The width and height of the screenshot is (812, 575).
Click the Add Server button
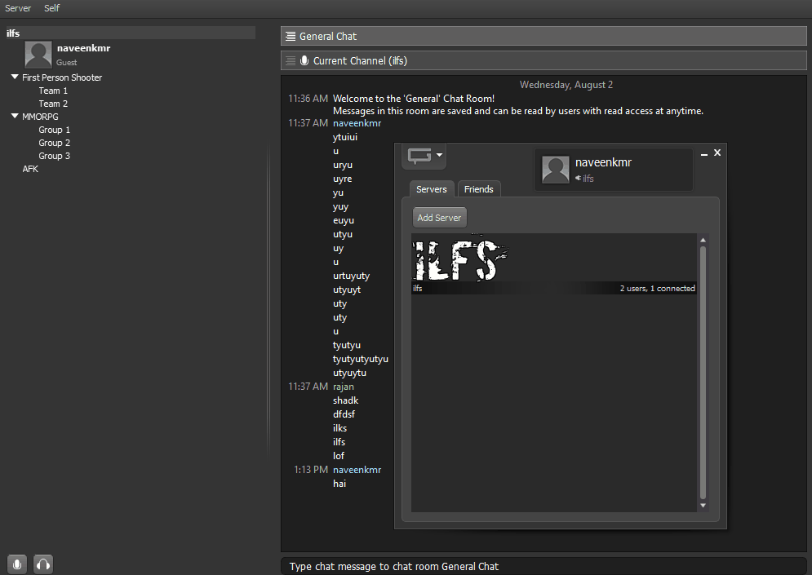point(440,218)
